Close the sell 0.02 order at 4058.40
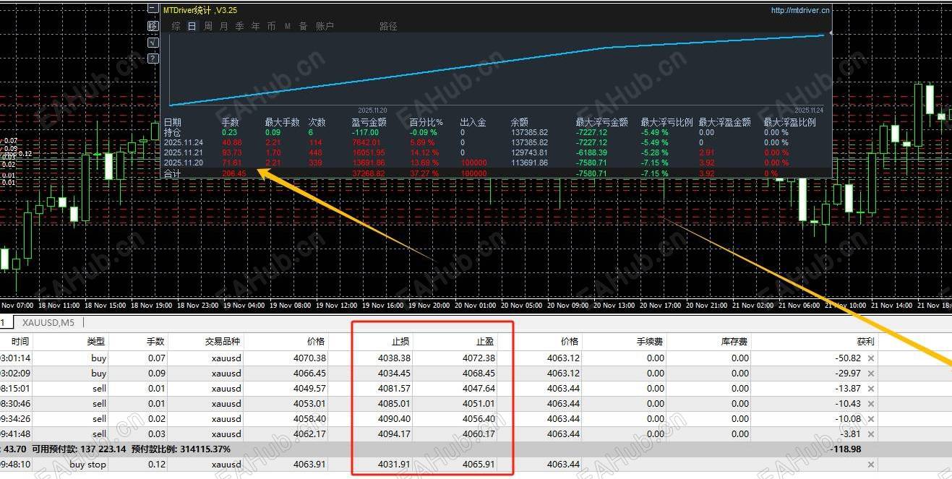This screenshot has height=479, width=952. (x=870, y=419)
